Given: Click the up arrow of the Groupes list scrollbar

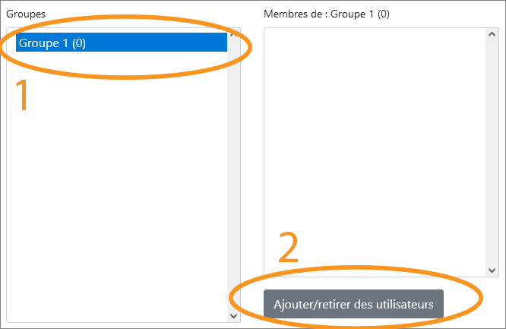Looking at the screenshot, I should click(234, 34).
